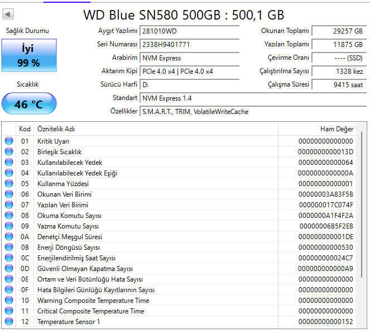The width and height of the screenshot is (370, 333).
Task: Click the Kod column header
Action: click(25, 129)
